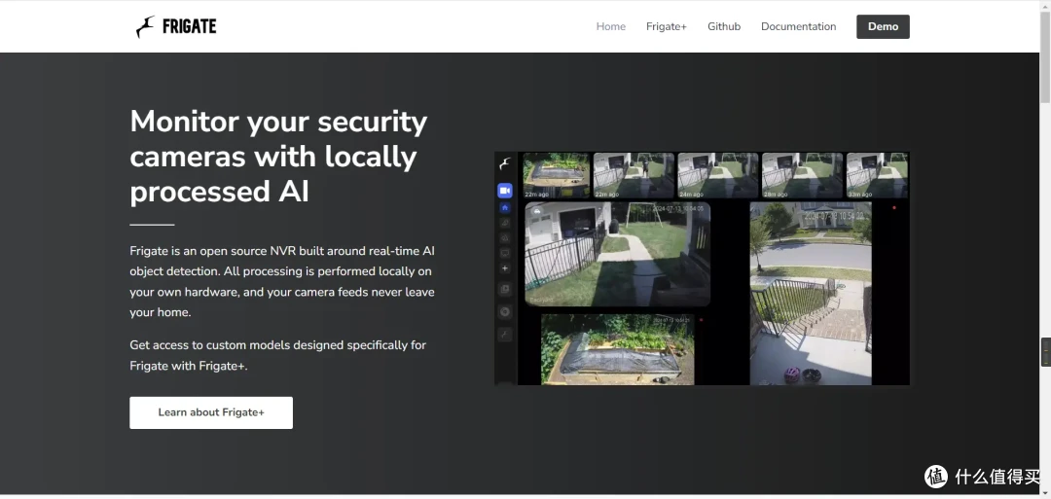
Task: Open the 24m ago event thumbnail
Action: (x=718, y=175)
